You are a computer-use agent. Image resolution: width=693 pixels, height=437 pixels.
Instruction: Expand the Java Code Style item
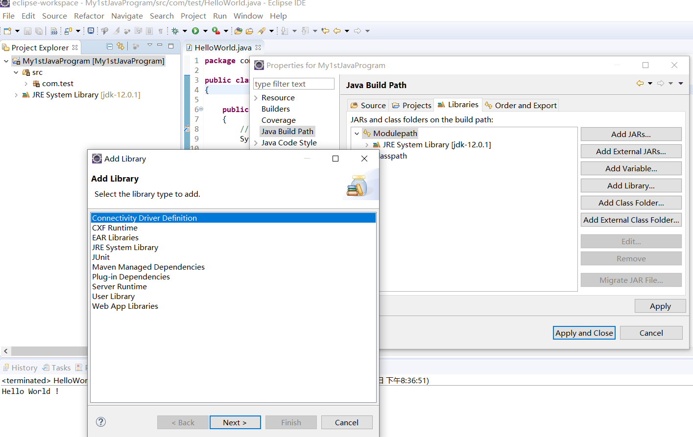click(x=256, y=143)
